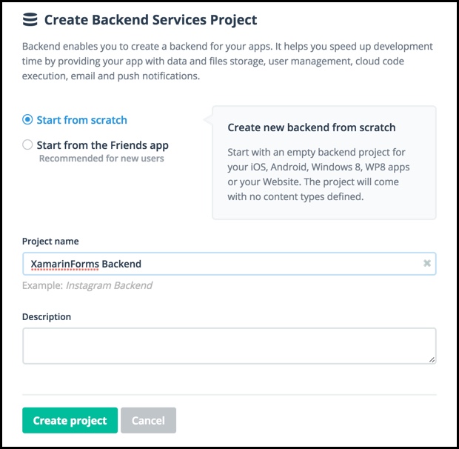This screenshot has height=449, width=459.
Task: Click the blue "Start from scratch" label text
Action: pyautogui.click(x=81, y=120)
